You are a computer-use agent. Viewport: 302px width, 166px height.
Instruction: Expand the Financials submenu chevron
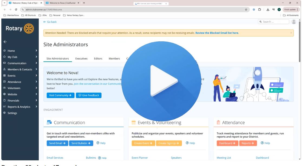click(36, 100)
